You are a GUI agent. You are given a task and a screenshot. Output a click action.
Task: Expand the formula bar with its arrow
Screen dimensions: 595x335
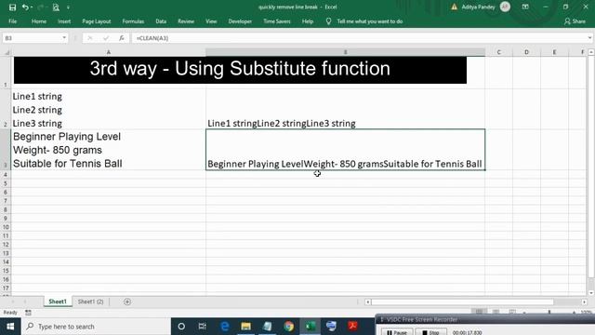(x=589, y=37)
